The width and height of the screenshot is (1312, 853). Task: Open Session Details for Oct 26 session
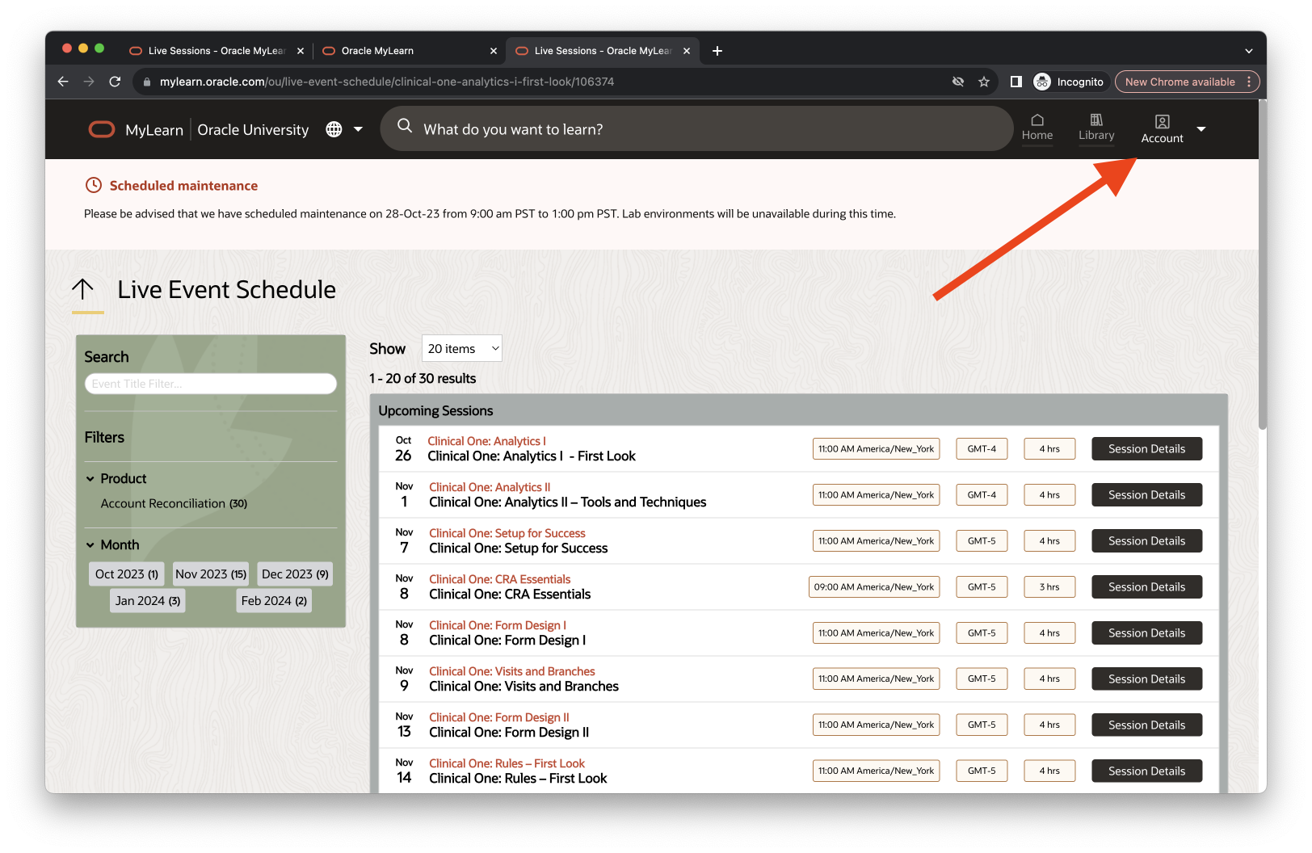coord(1146,449)
